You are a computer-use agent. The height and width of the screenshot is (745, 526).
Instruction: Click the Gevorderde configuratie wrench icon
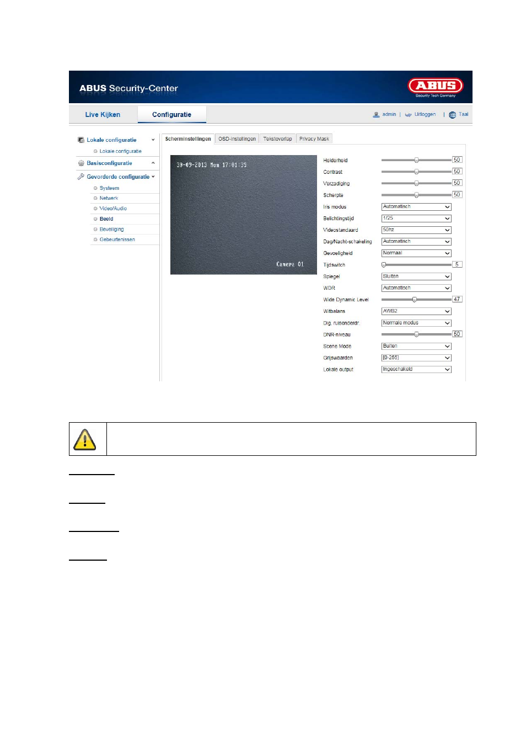coord(81,177)
